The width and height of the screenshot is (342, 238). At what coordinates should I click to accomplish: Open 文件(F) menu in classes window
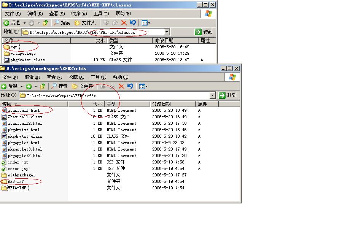click(13, 14)
